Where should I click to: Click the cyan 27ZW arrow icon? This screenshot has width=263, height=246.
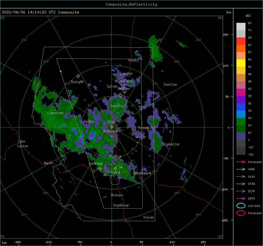tap(241, 184)
